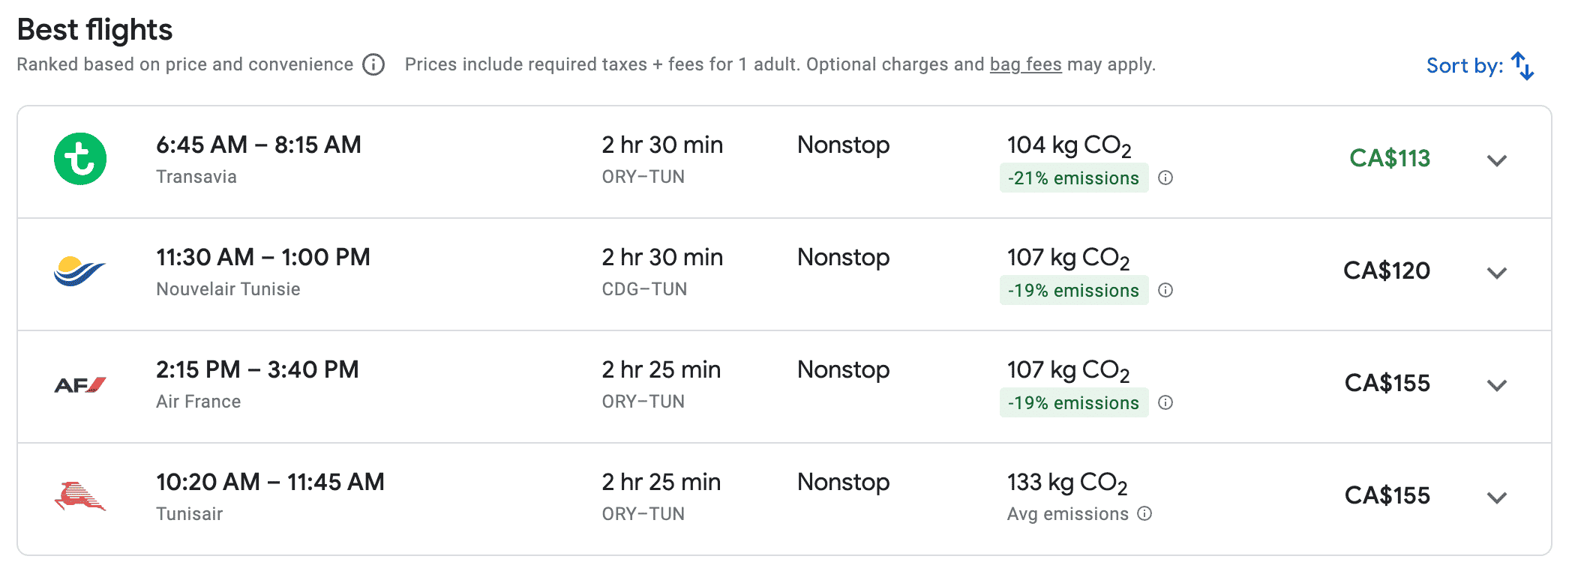The width and height of the screenshot is (1575, 574).
Task: Open the Sort by menu
Action: point(1464,66)
